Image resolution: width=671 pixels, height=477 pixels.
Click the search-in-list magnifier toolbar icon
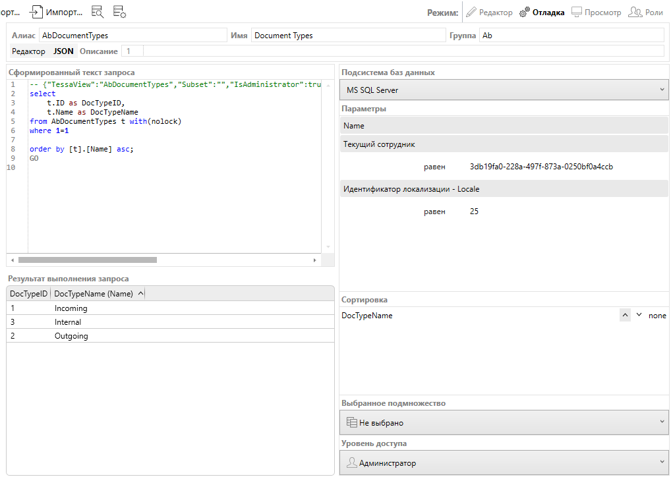tap(98, 12)
